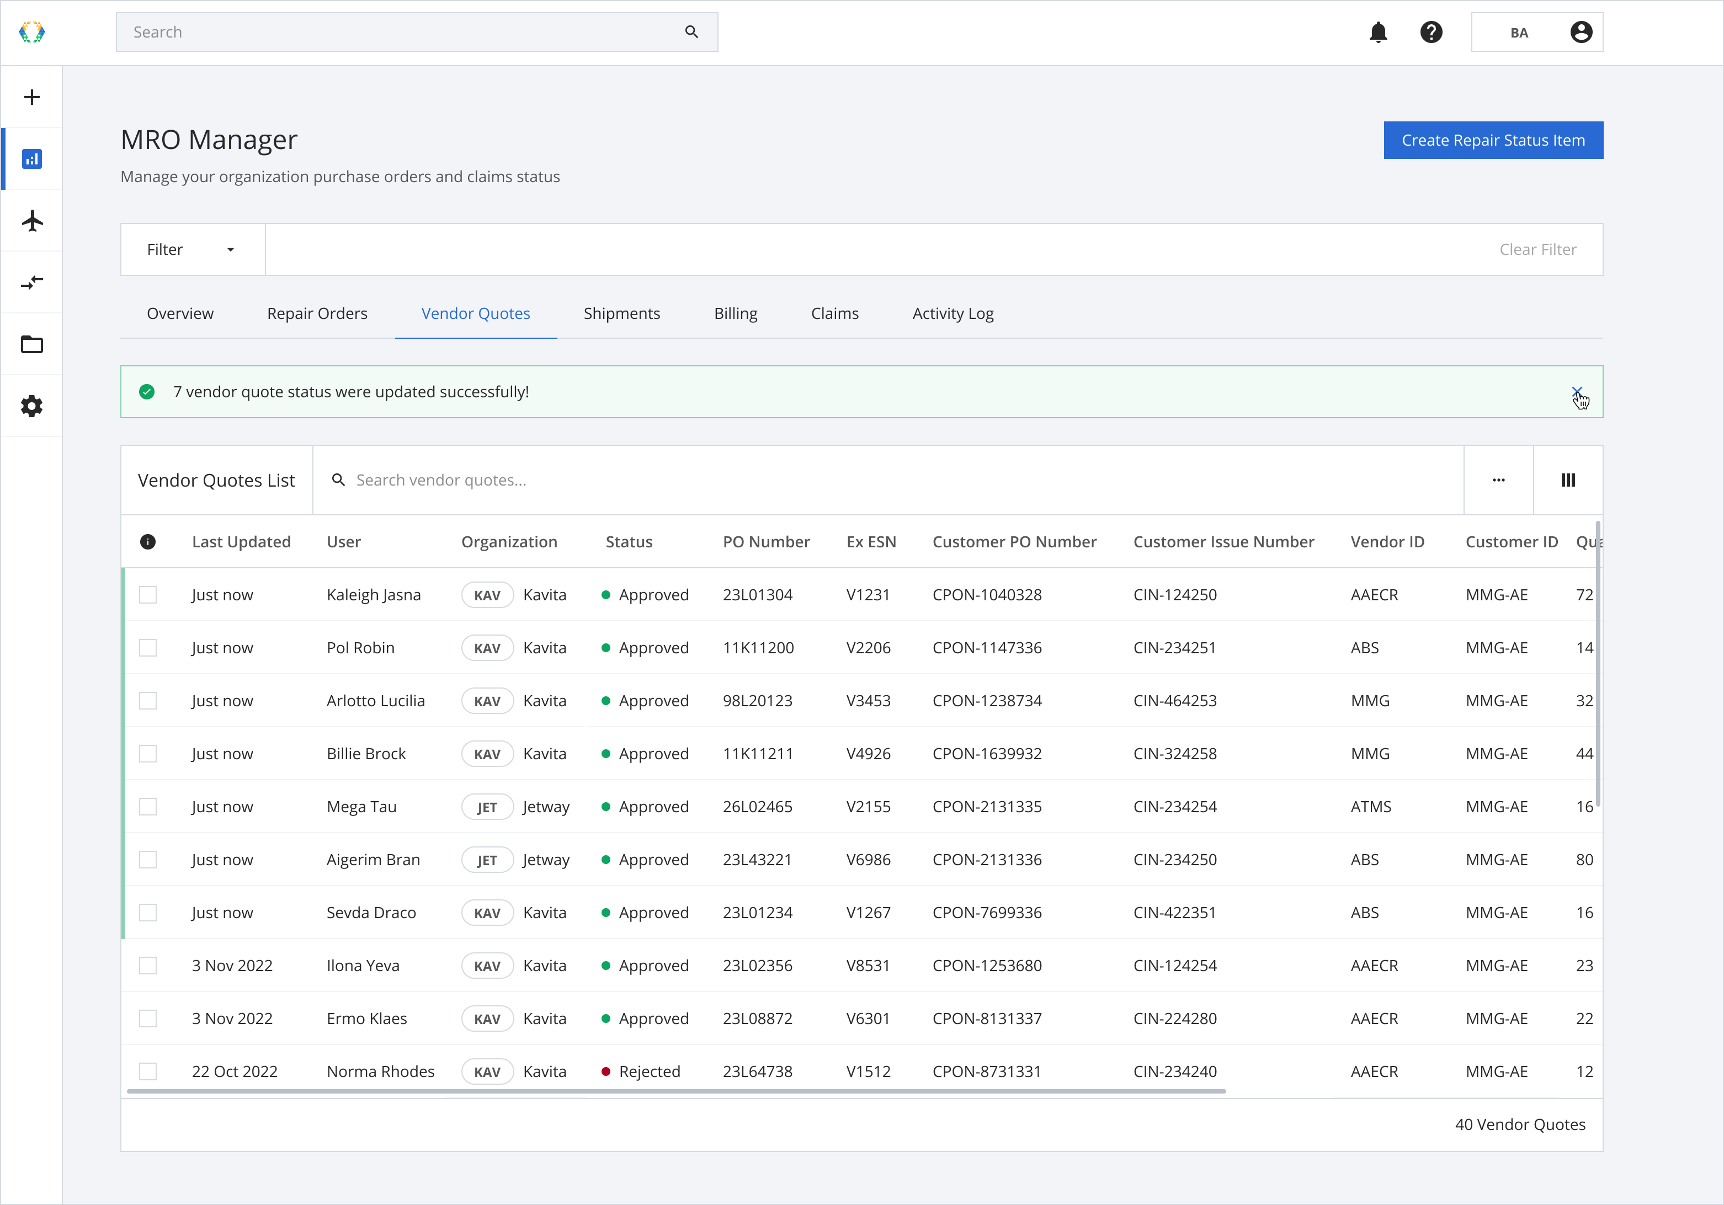Switch to the Overview tab

(x=180, y=314)
